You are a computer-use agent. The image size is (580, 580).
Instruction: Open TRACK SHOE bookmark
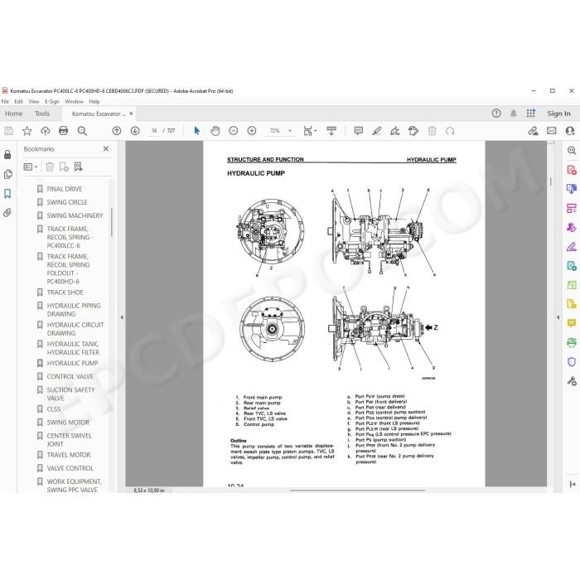pyautogui.click(x=65, y=292)
